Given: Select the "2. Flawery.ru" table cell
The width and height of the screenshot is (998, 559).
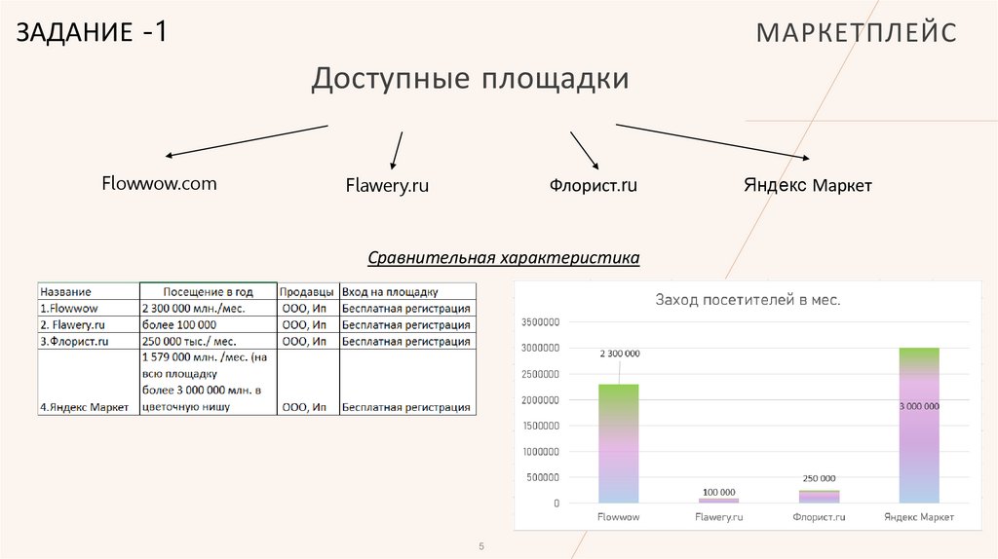Looking at the screenshot, I should pyautogui.click(x=89, y=324).
